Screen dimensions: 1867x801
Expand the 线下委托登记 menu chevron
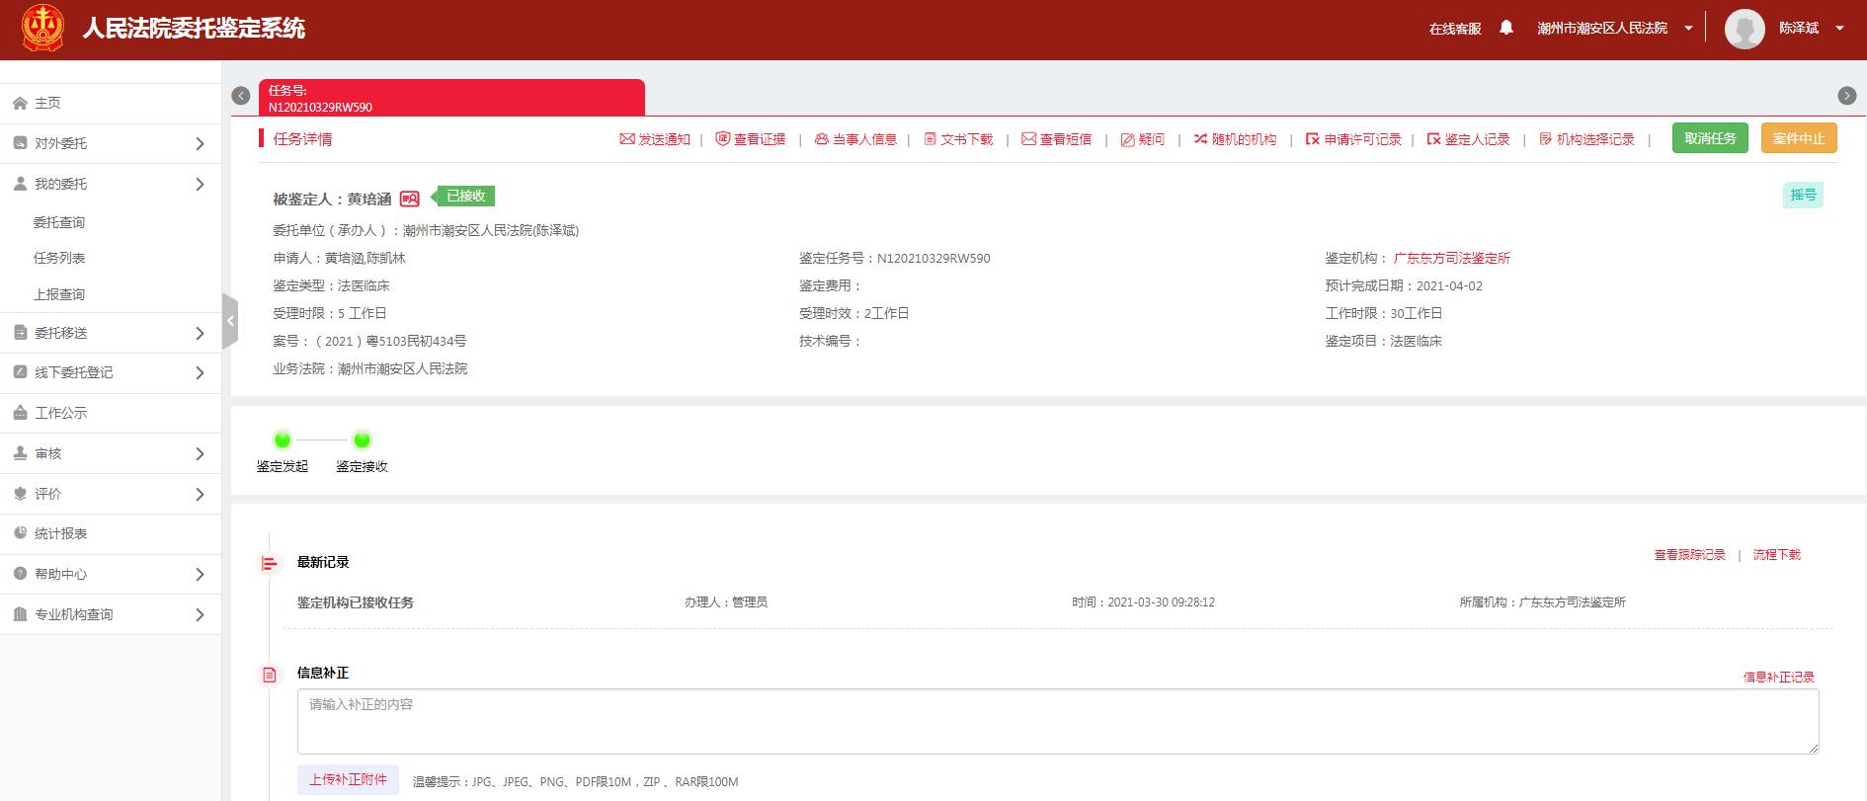[200, 372]
